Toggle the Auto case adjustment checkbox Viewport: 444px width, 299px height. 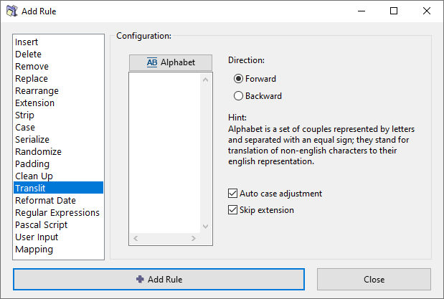232,194
